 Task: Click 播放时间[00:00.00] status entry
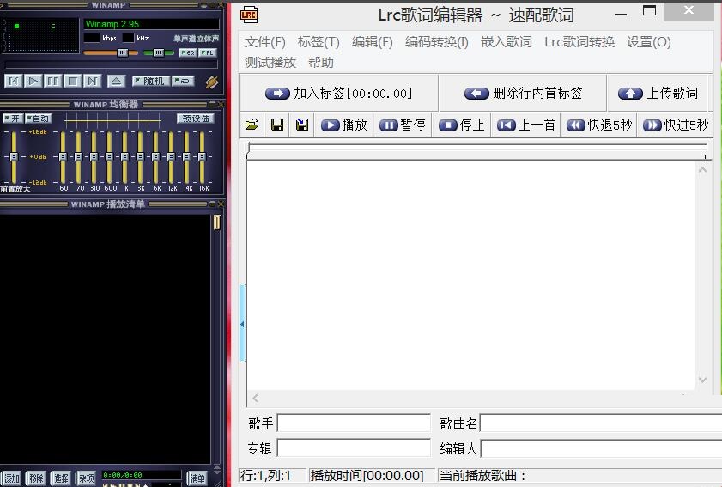pos(367,476)
